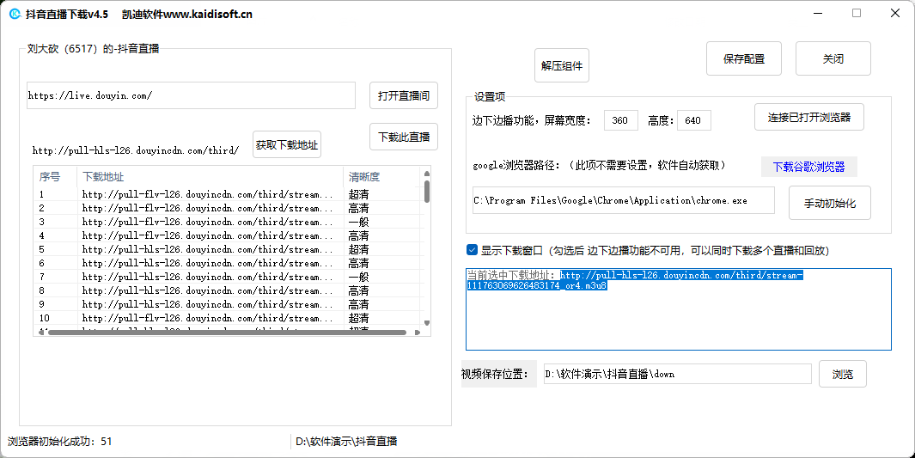Focus the live.douyin.com URL input field

[191, 95]
